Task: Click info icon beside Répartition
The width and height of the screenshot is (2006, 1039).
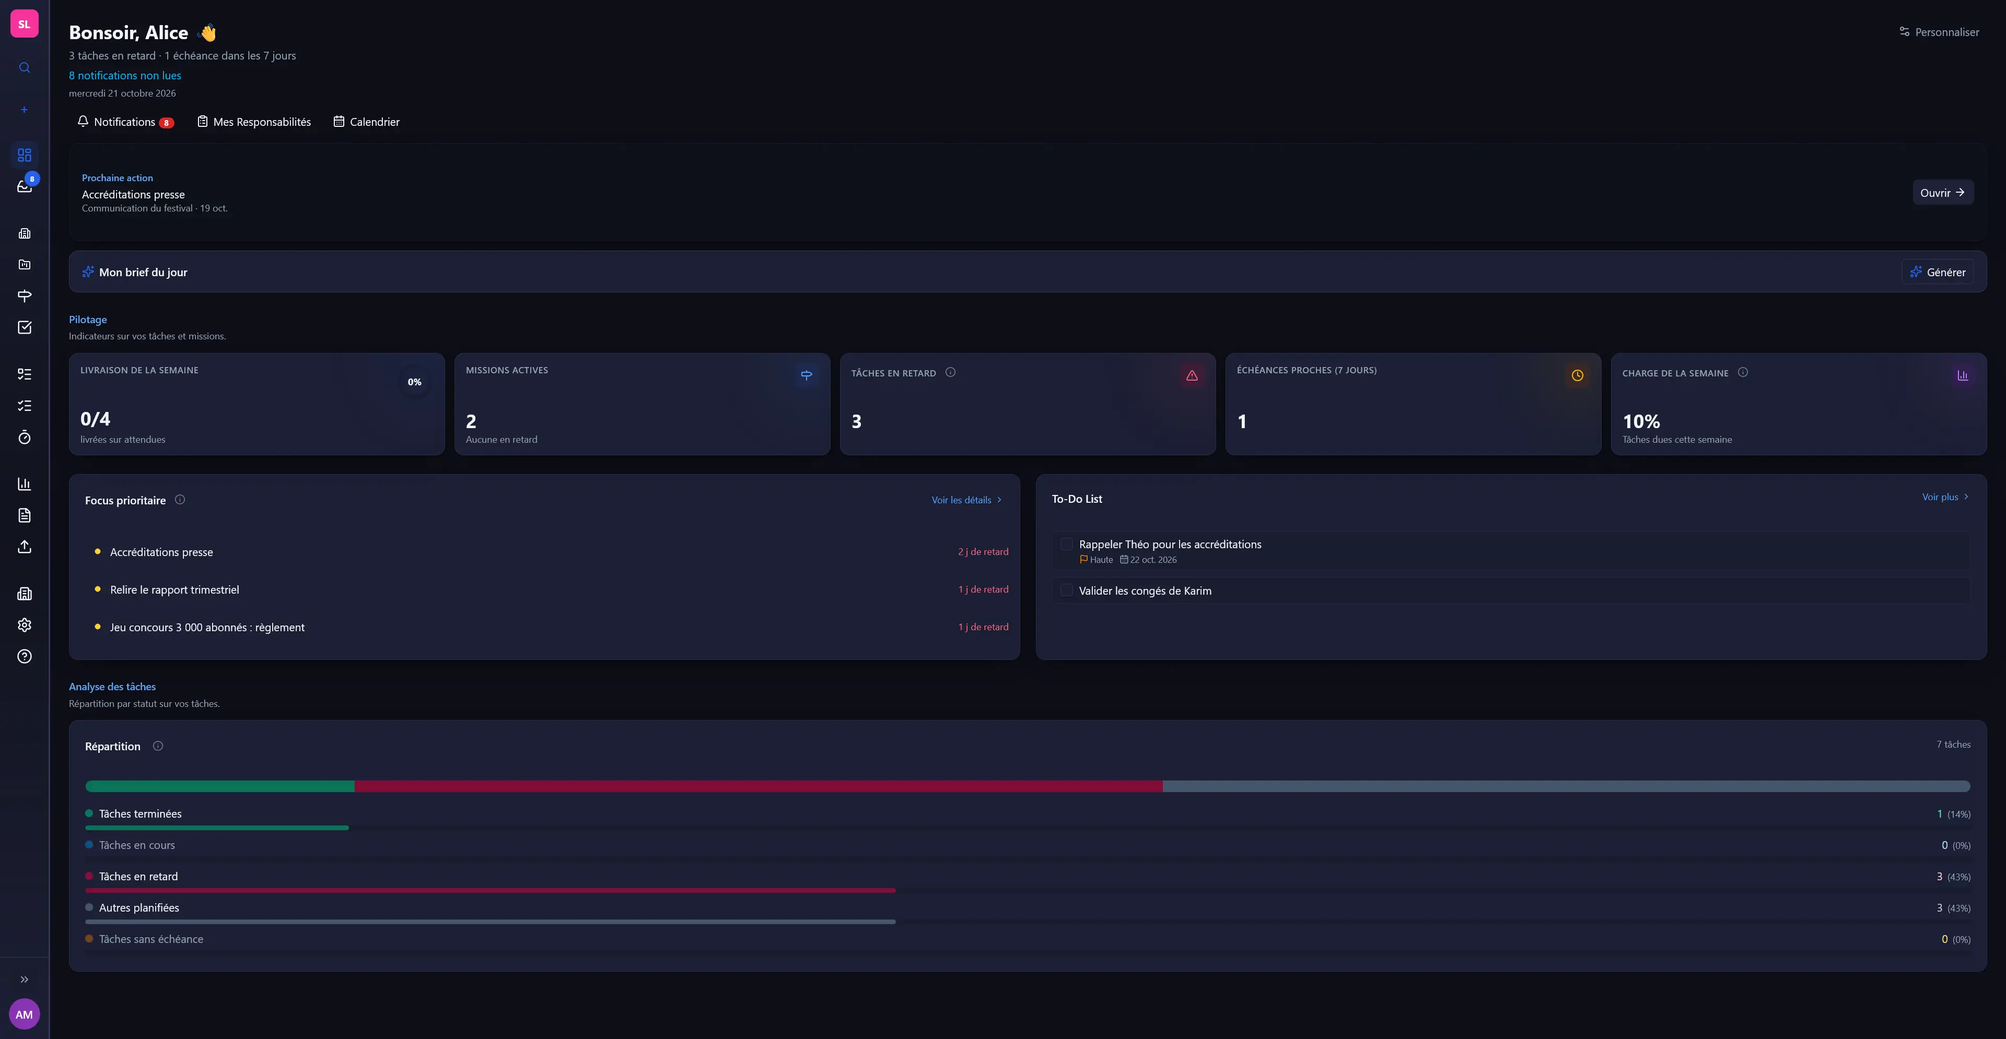Action: coord(158,746)
